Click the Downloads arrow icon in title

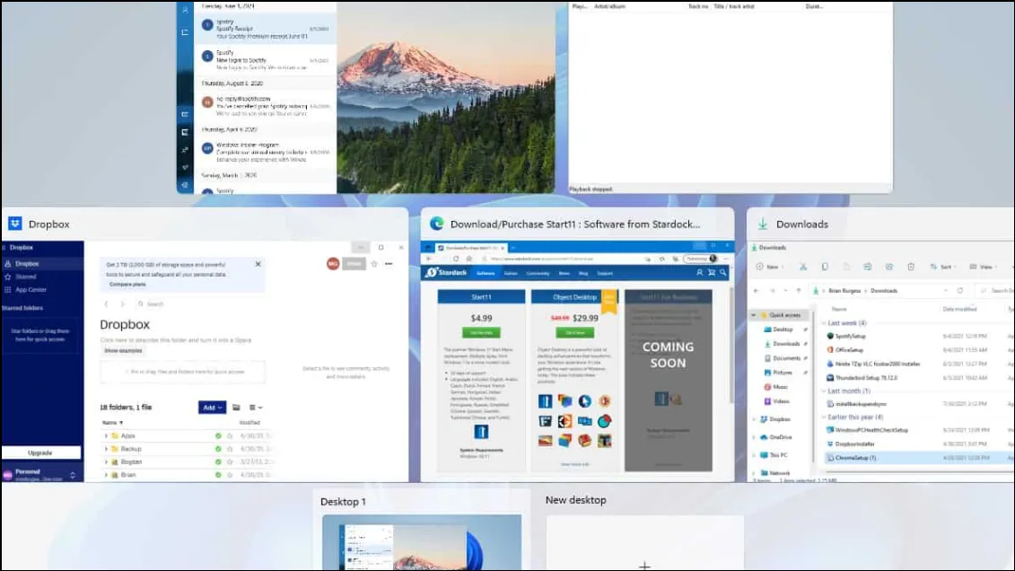pos(763,224)
